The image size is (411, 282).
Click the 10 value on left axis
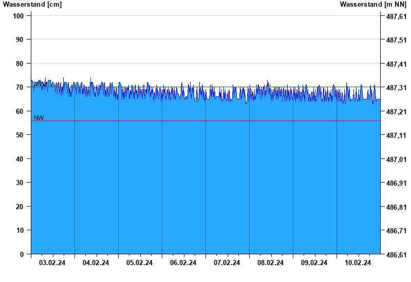[x=20, y=230]
